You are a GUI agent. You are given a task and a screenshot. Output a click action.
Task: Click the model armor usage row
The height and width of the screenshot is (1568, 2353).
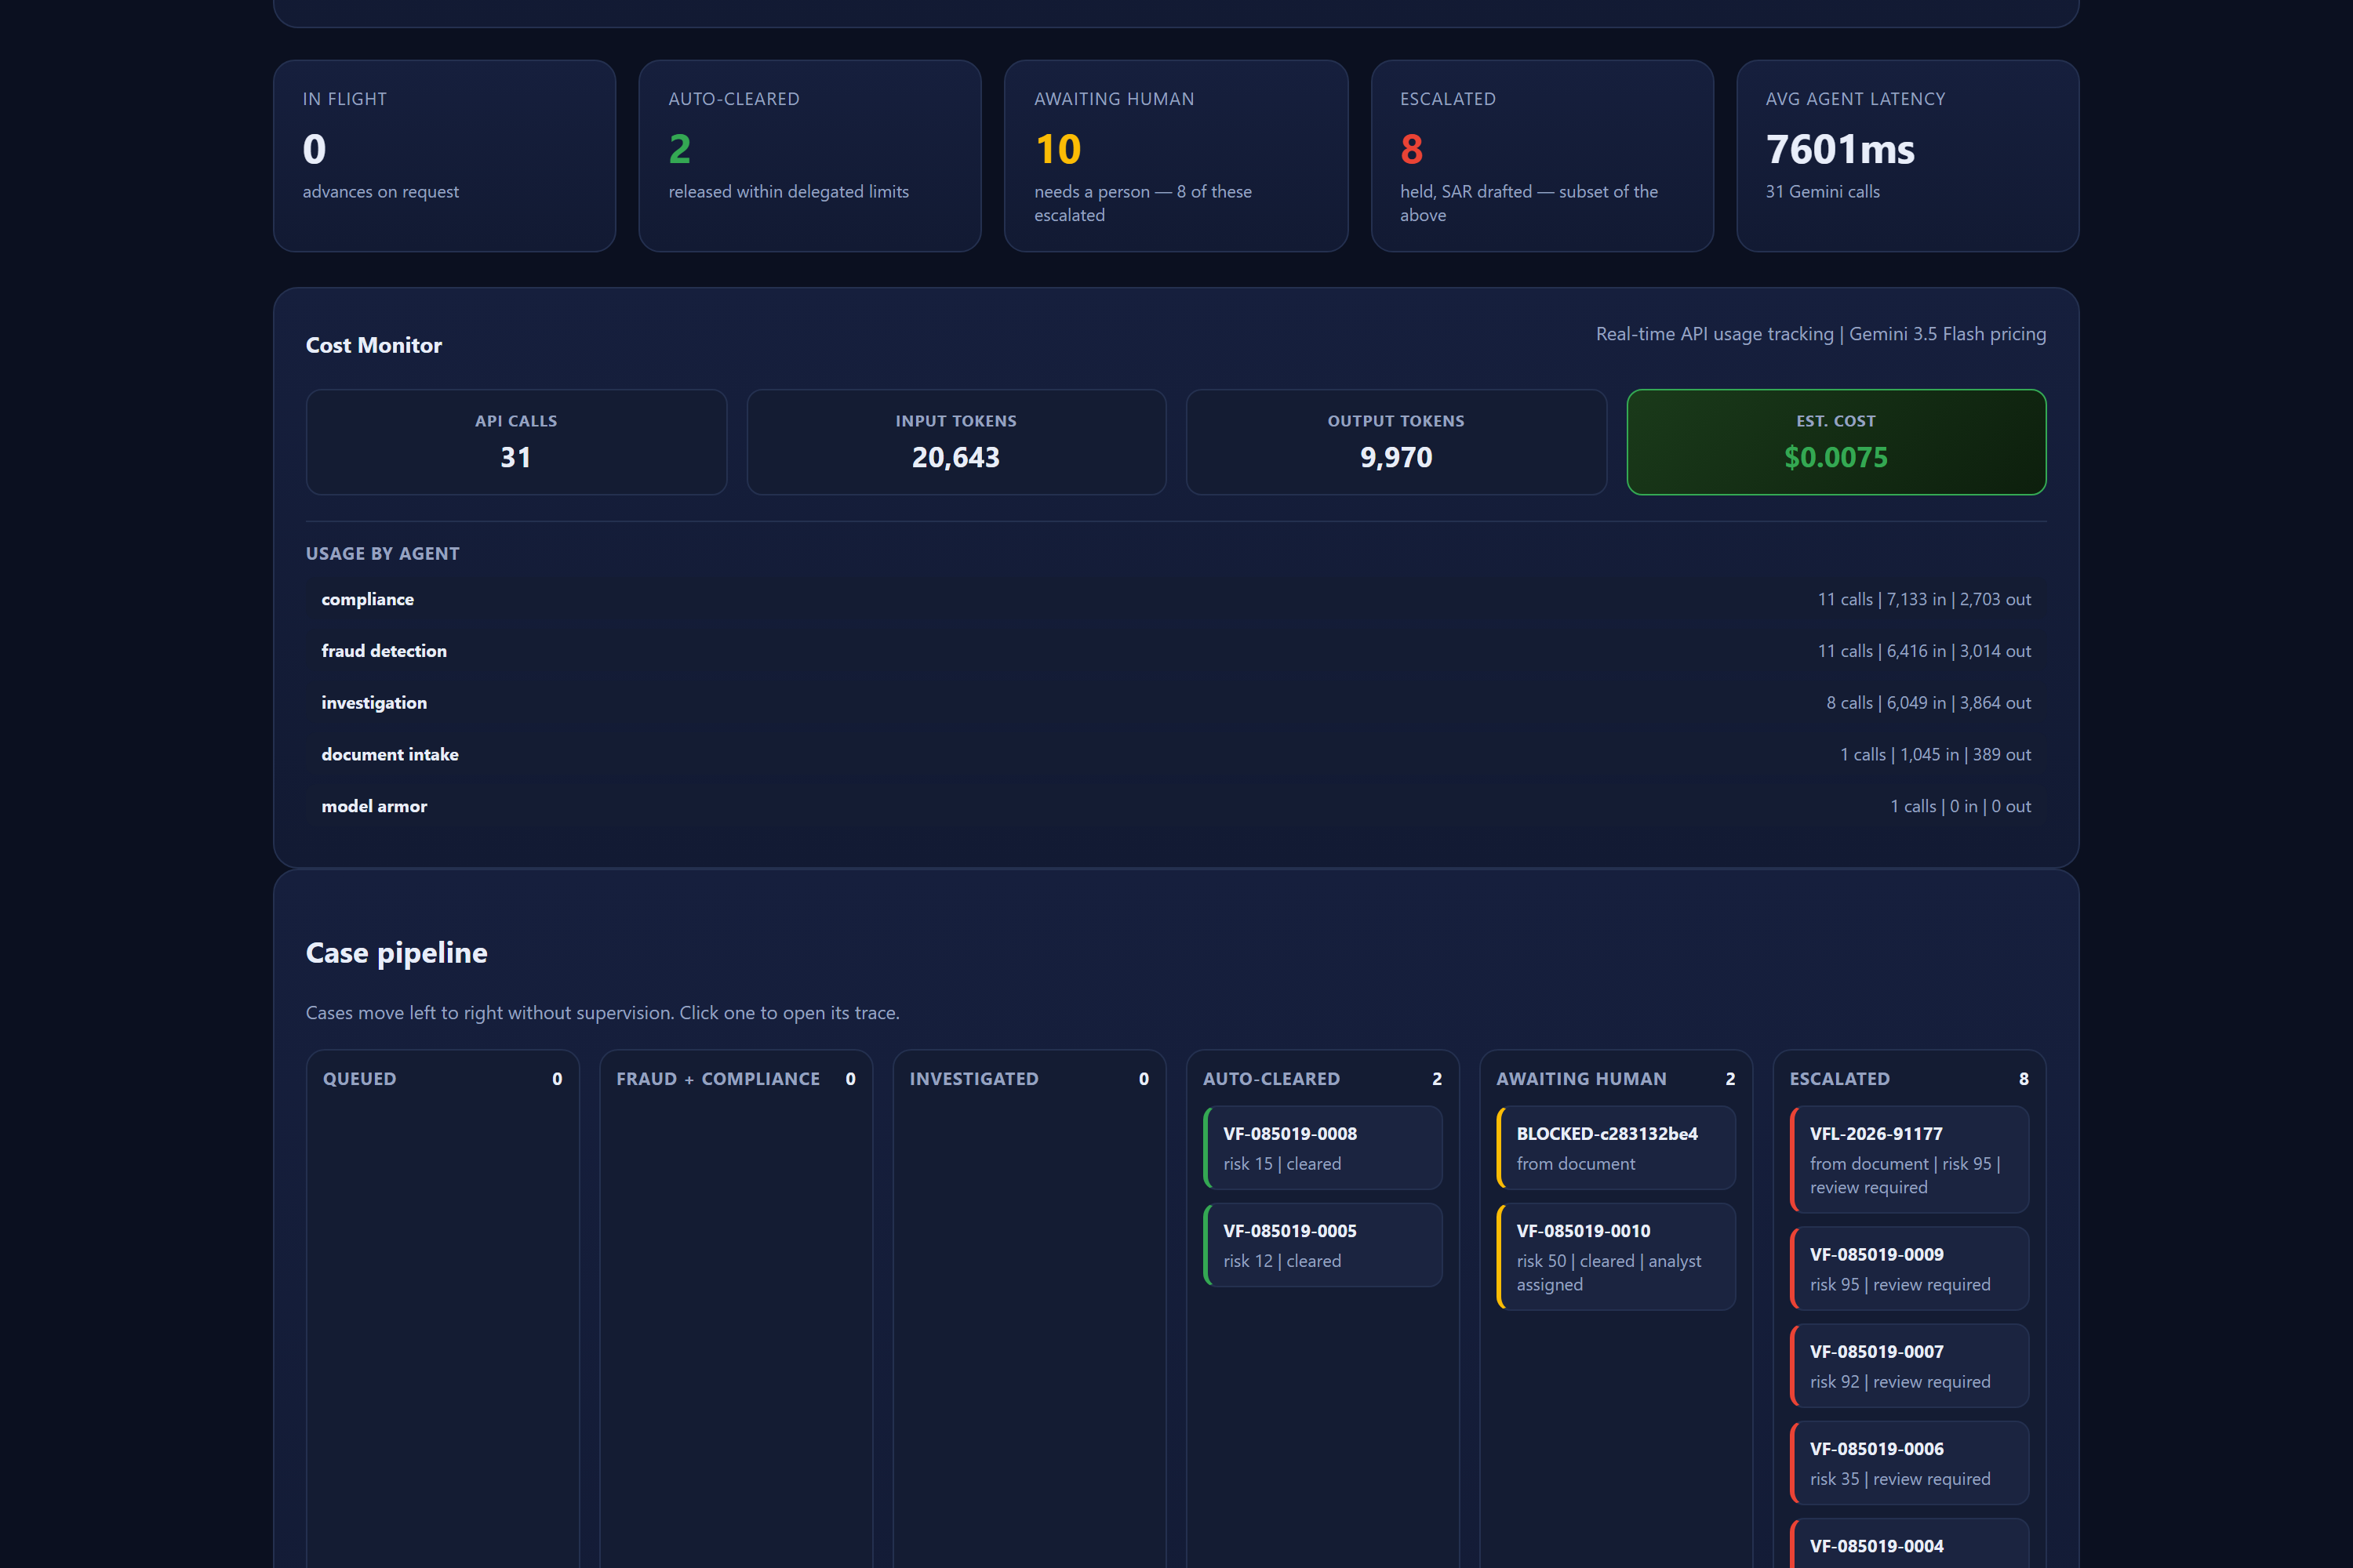click(1176, 806)
